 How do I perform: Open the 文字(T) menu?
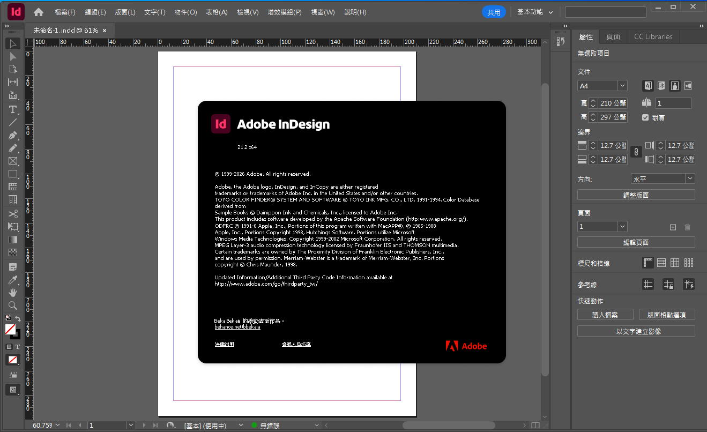point(155,12)
